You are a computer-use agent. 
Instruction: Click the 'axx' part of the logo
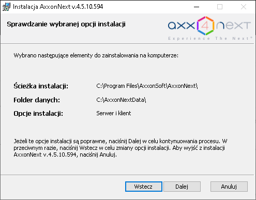182,26
